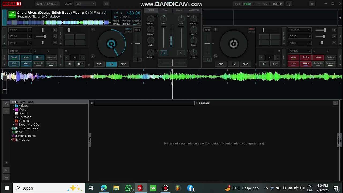The image size is (343, 193).
Task: Click the NO ESTÁ INGR... login button
Action: [x=47, y=4]
